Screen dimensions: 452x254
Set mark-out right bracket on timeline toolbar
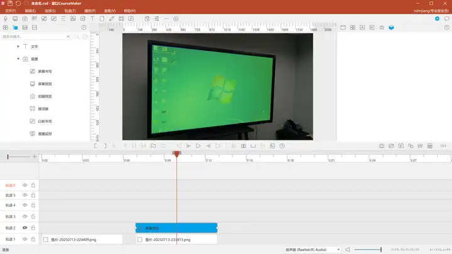[x=105, y=146]
